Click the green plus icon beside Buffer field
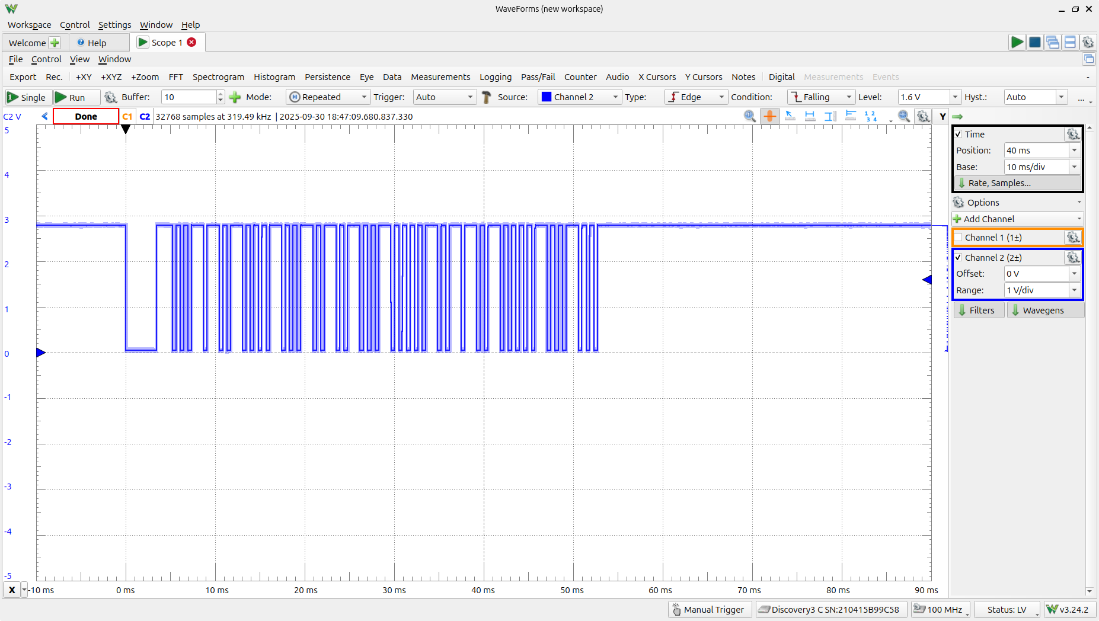This screenshot has height=621, width=1099. tap(235, 97)
